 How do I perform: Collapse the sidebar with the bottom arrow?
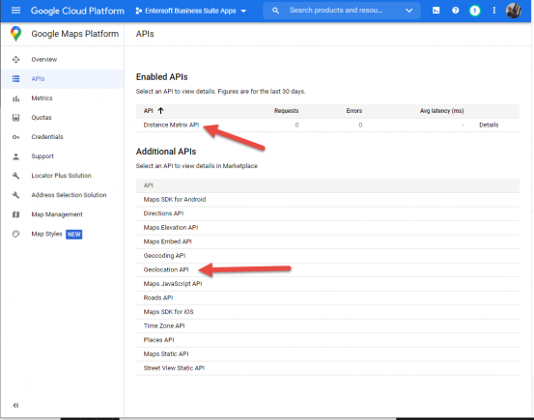pyautogui.click(x=15, y=406)
